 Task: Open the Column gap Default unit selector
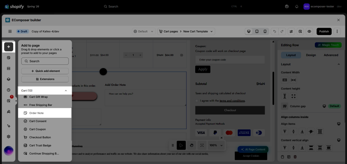coord(334,106)
